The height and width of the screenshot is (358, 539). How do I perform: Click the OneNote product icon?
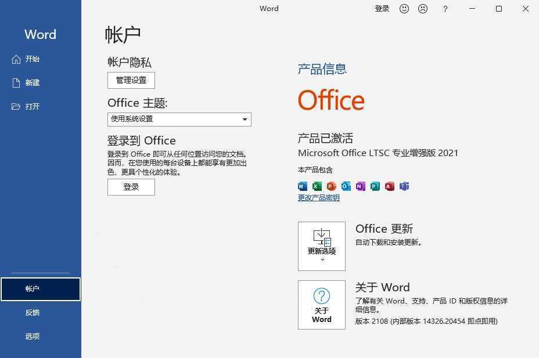tap(360, 186)
